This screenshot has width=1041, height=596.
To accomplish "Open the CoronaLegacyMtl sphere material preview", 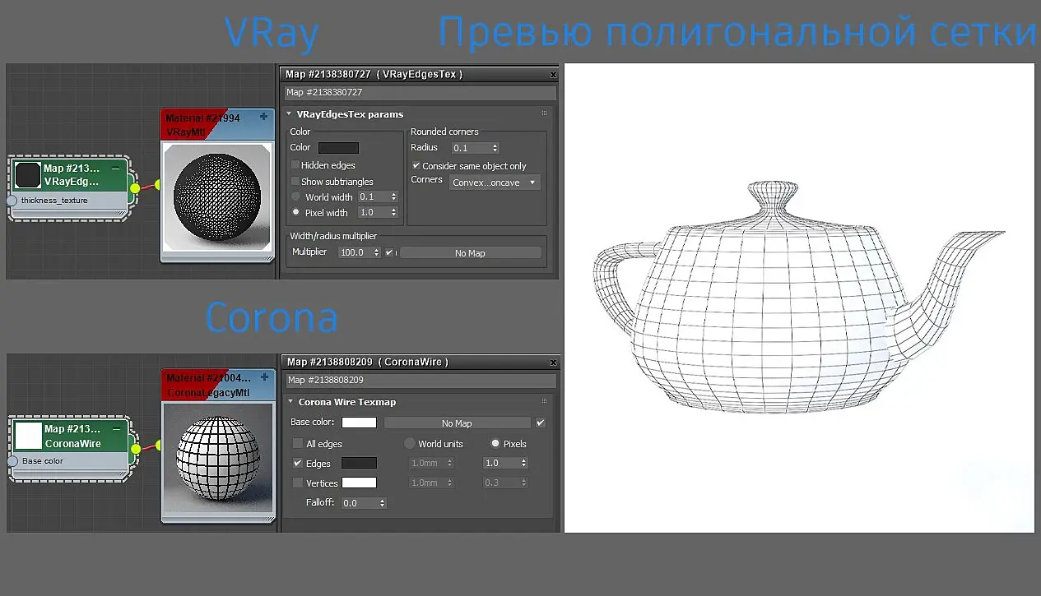I will (x=218, y=458).
